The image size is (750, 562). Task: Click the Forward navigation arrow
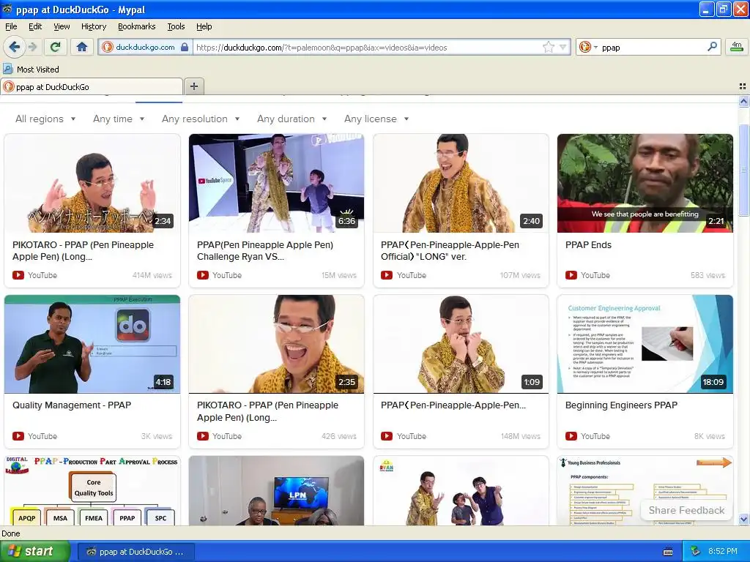coord(32,47)
